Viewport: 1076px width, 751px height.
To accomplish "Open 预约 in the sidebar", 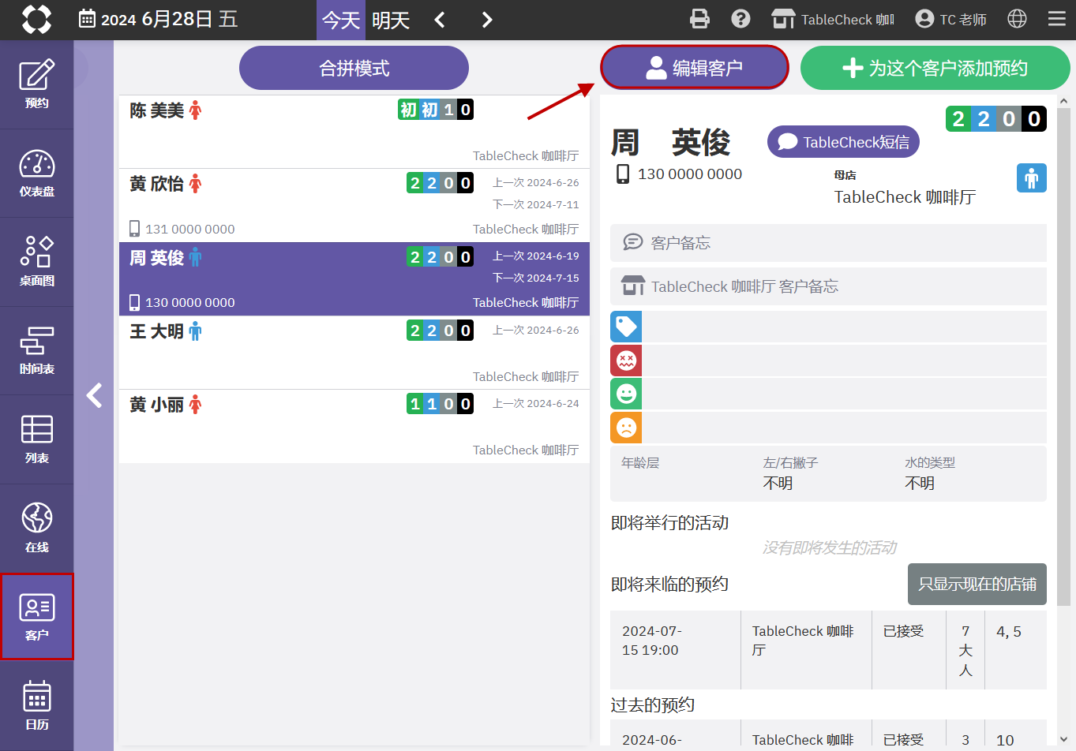I will pyautogui.click(x=36, y=84).
